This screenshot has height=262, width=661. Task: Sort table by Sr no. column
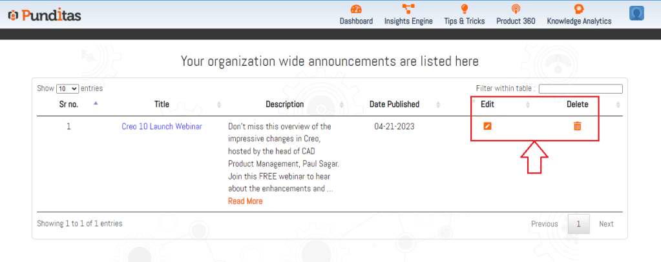68,104
